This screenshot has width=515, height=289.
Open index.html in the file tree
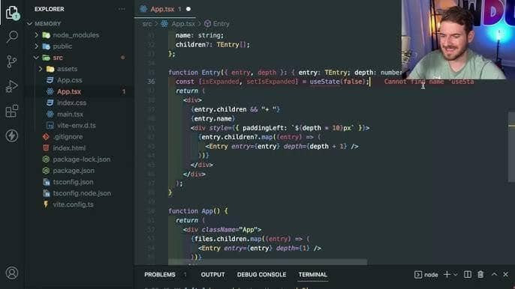coord(68,148)
